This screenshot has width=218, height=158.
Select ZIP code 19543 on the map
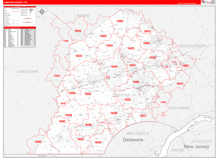tap(77, 31)
